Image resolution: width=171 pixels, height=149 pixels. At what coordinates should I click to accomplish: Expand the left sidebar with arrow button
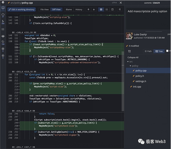(x=3, y=2)
